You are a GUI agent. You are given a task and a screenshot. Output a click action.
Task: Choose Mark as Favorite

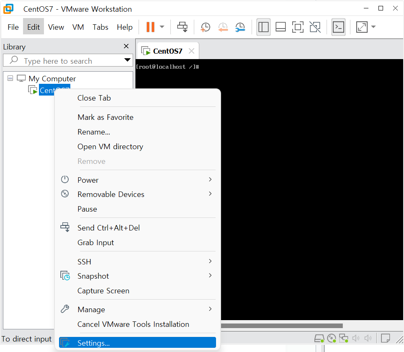[x=137, y=117]
